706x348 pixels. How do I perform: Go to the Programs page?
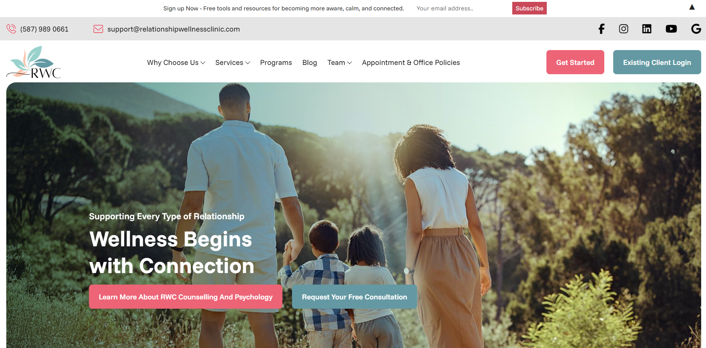tap(276, 63)
